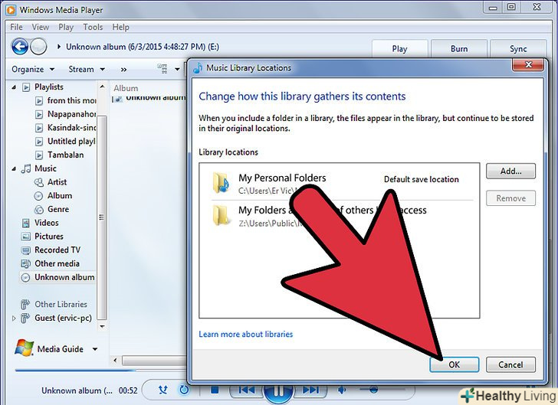Open the Stream dropdown
The image size is (558, 405).
pyautogui.click(x=87, y=69)
